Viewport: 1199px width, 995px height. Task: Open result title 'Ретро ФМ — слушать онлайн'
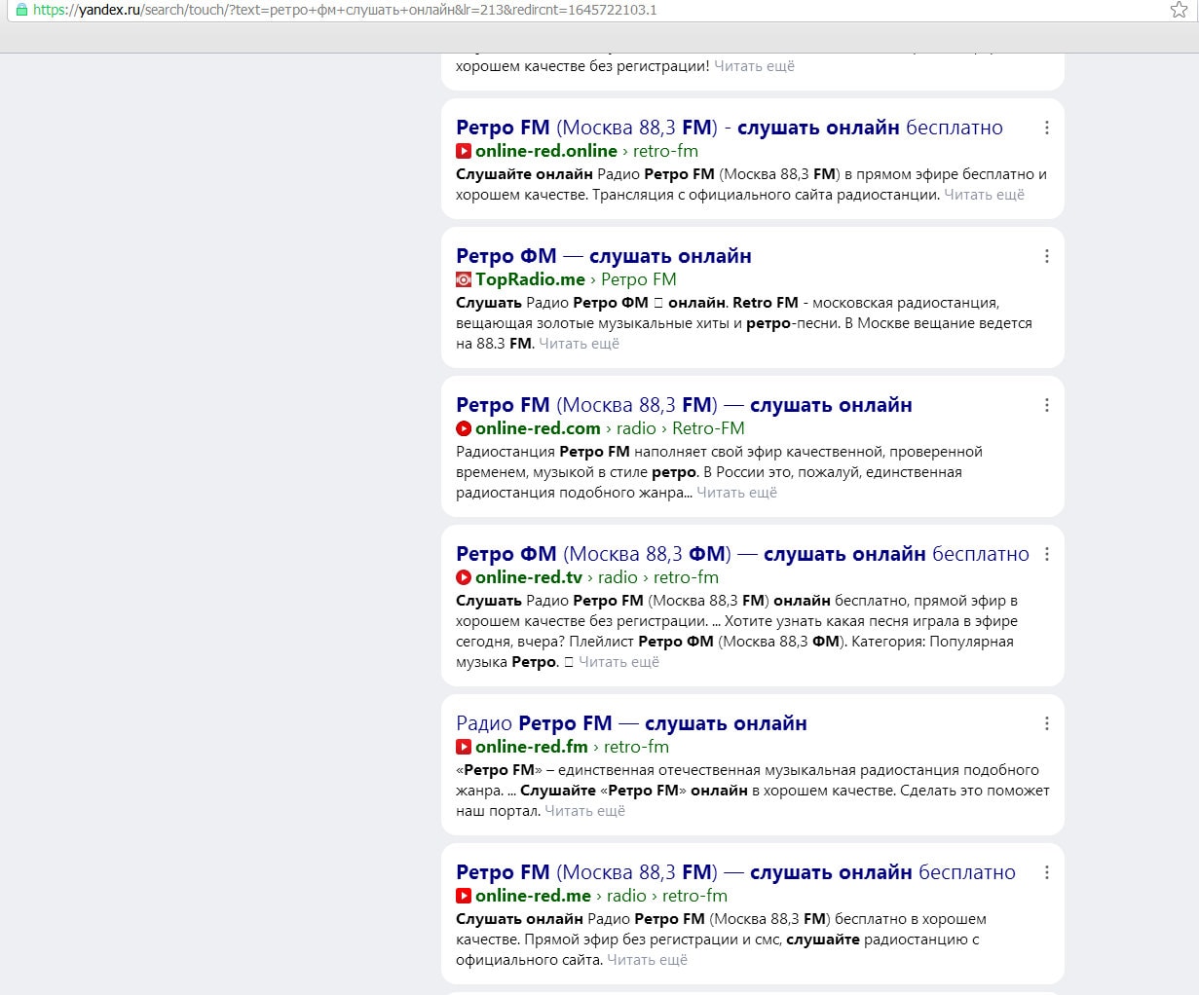[x=604, y=256]
